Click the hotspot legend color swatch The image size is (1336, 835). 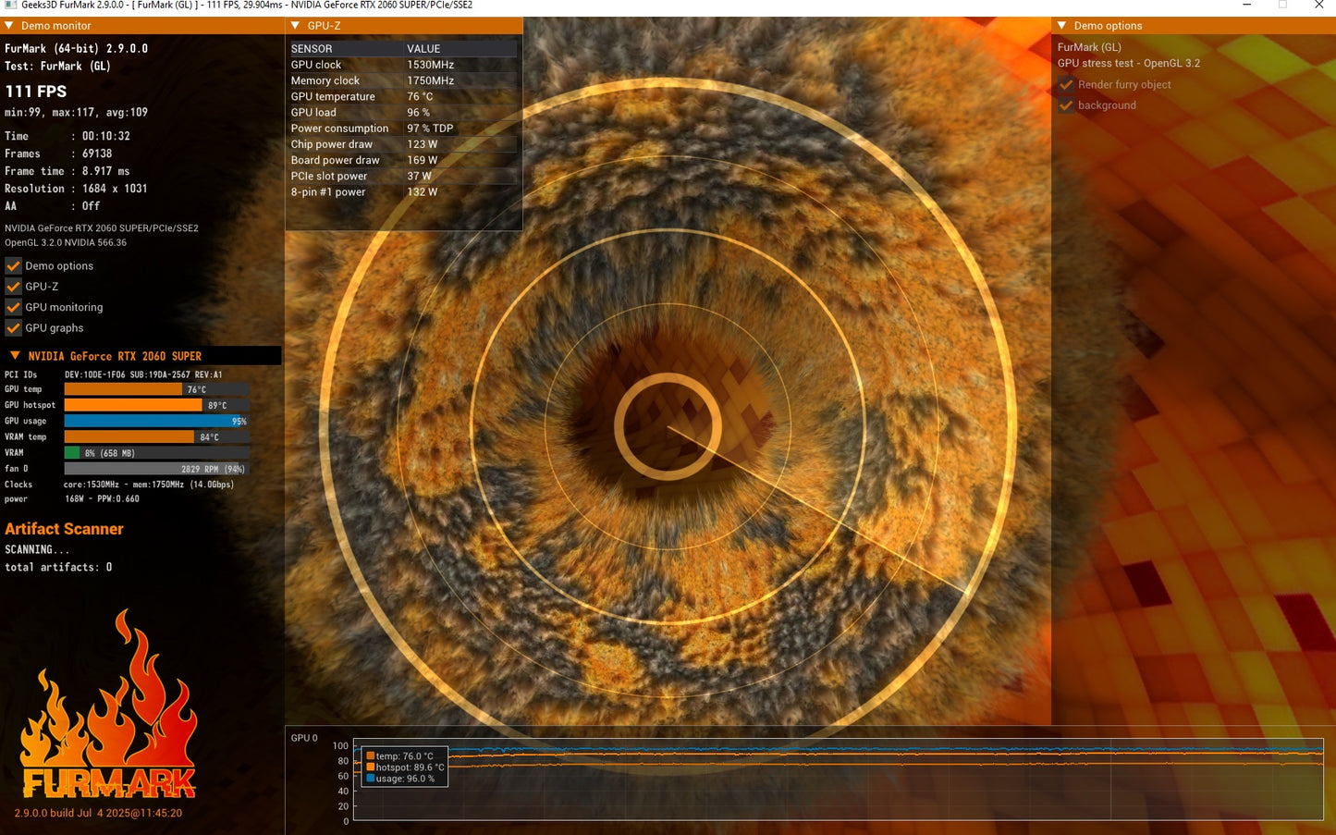point(371,767)
